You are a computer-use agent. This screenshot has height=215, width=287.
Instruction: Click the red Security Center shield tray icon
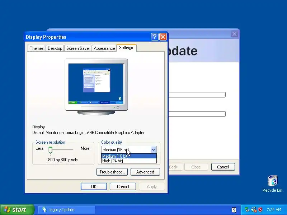(260, 210)
